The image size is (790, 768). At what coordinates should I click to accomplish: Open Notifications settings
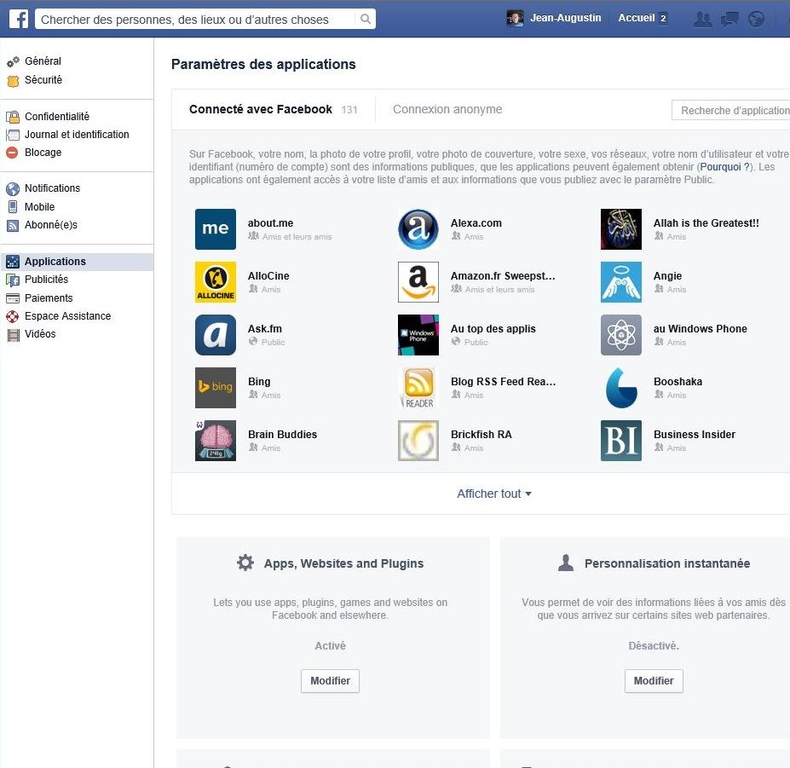coord(52,188)
